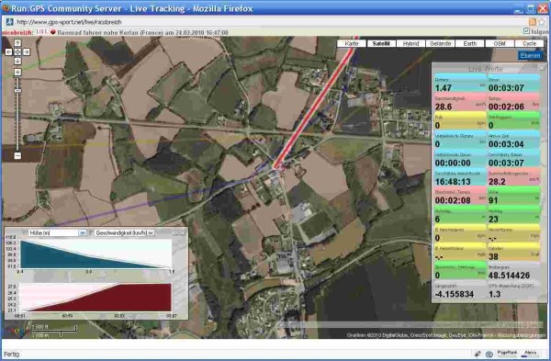The height and width of the screenshot is (361, 551).
Task: Pan the map left with the arrow button
Action: point(9,52)
